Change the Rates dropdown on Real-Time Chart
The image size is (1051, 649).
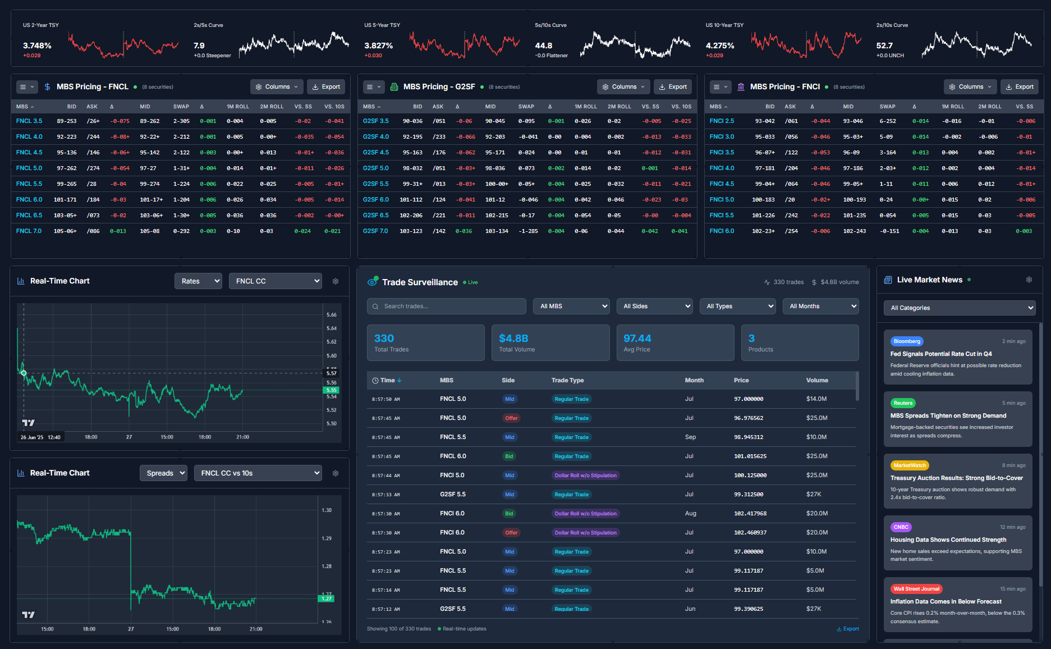(x=198, y=281)
